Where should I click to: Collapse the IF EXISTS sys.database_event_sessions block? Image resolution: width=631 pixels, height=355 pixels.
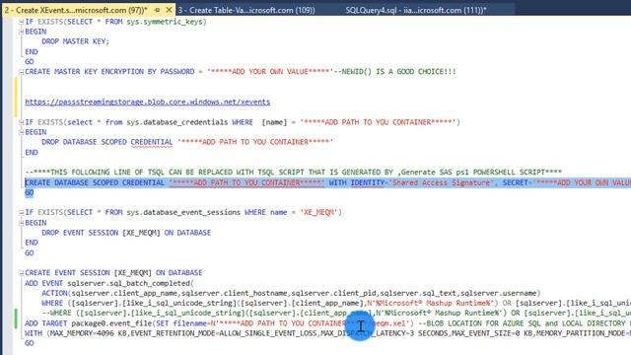pos(21,213)
